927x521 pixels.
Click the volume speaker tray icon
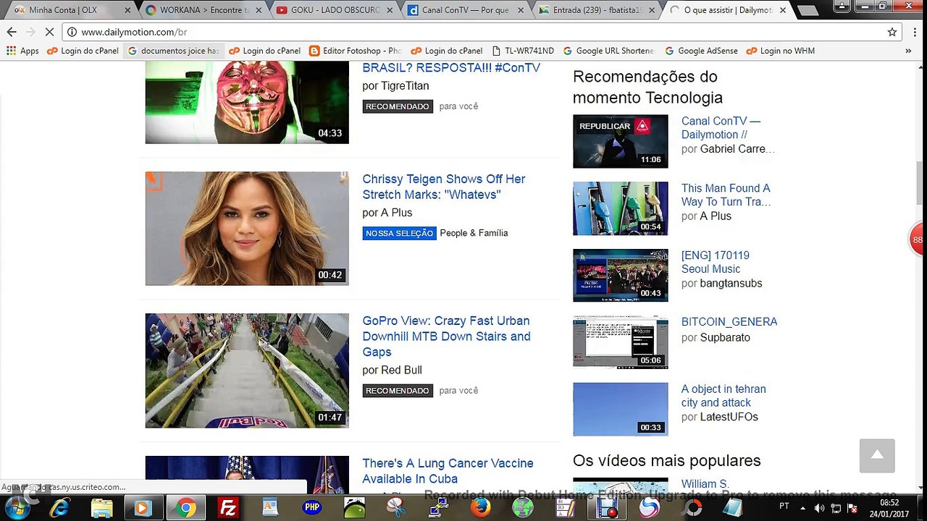(819, 508)
